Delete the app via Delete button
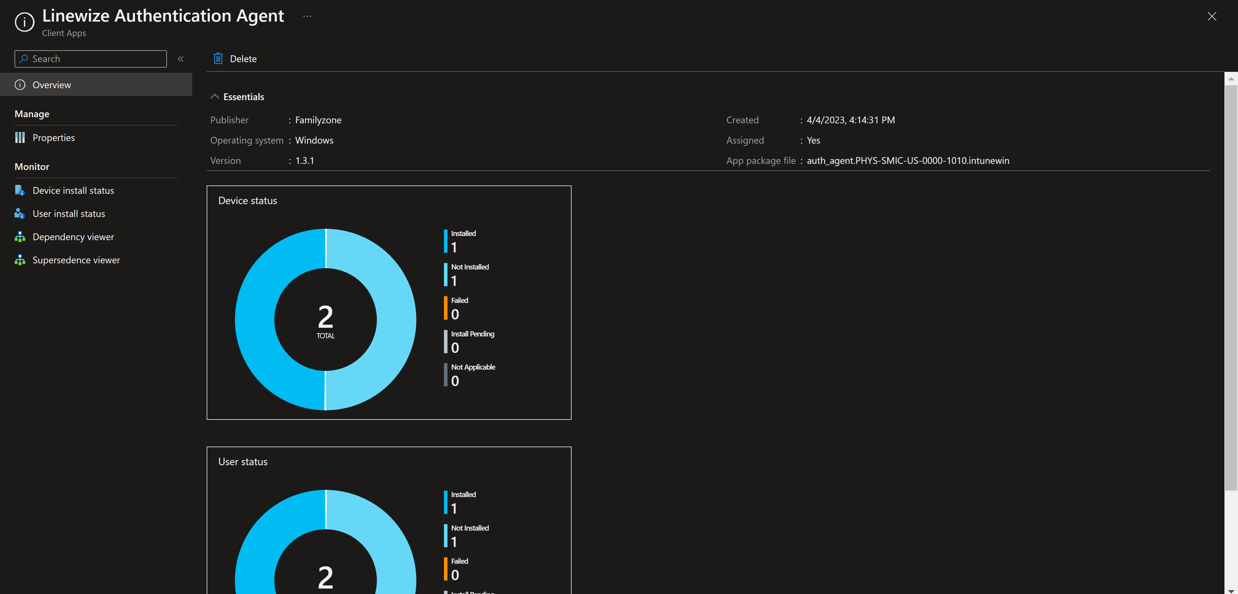Image resolution: width=1238 pixels, height=594 pixels. (x=235, y=59)
